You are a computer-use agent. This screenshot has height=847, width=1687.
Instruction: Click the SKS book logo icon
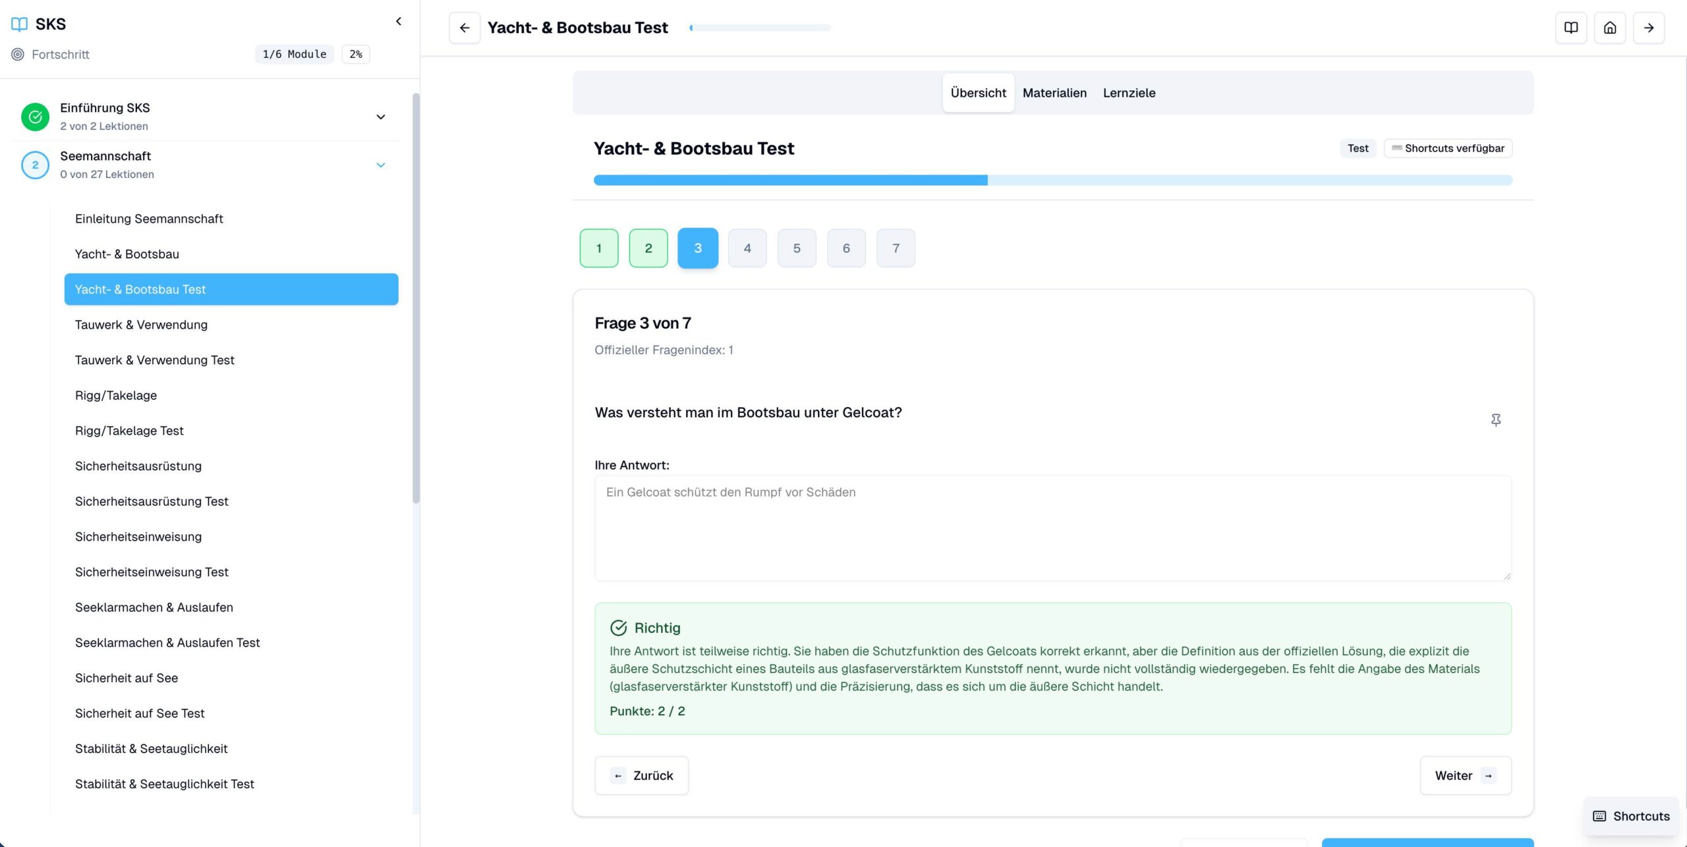coord(19,24)
